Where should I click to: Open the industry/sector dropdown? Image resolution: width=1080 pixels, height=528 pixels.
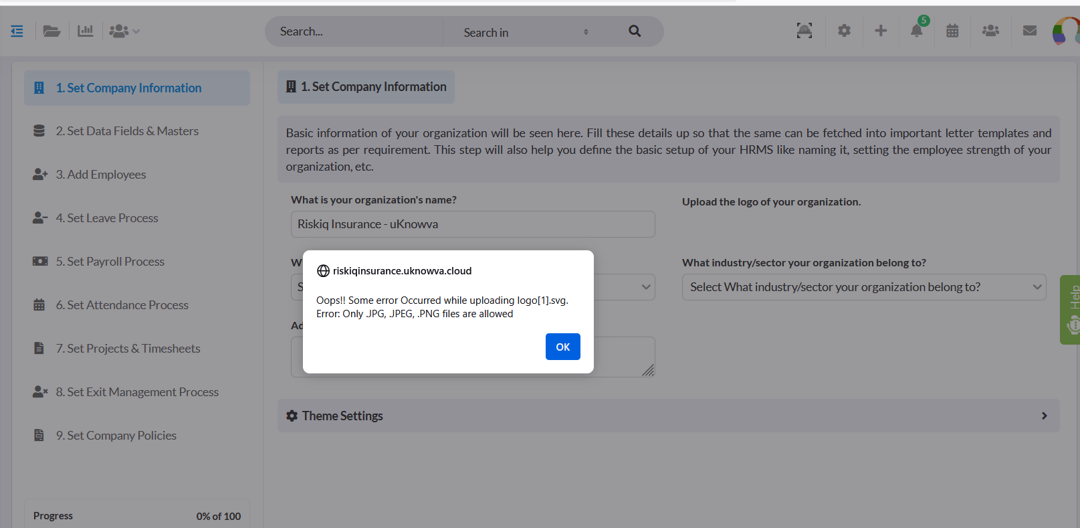click(864, 287)
